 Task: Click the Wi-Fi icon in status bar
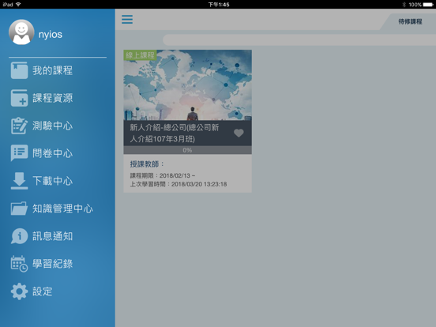pyautogui.click(x=19, y=4)
